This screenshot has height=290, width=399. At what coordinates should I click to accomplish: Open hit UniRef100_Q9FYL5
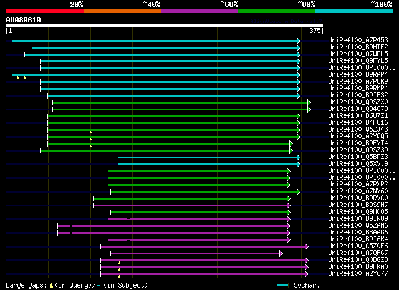[358, 61]
